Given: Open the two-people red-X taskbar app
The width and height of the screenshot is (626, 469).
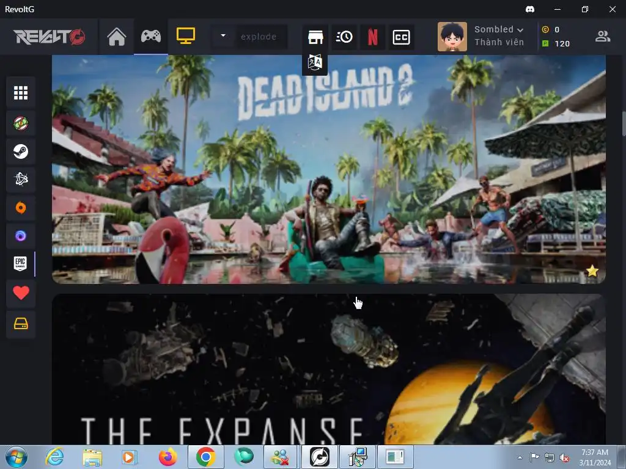Looking at the screenshot, I should (280, 457).
